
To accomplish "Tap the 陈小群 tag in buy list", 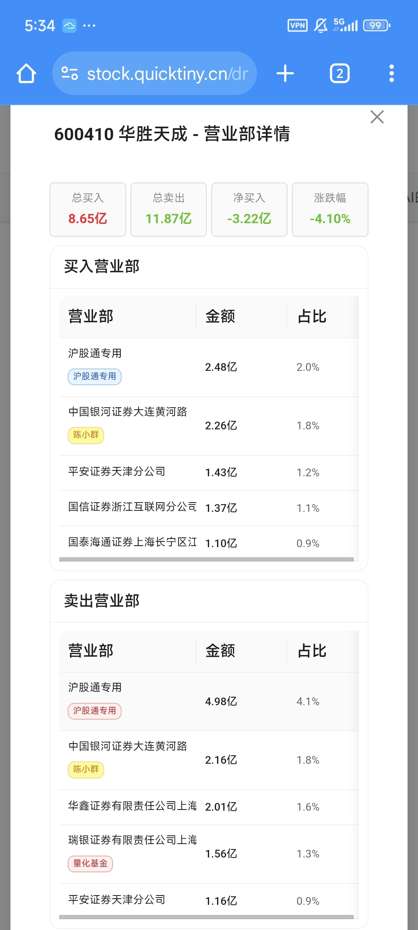I will [x=86, y=435].
